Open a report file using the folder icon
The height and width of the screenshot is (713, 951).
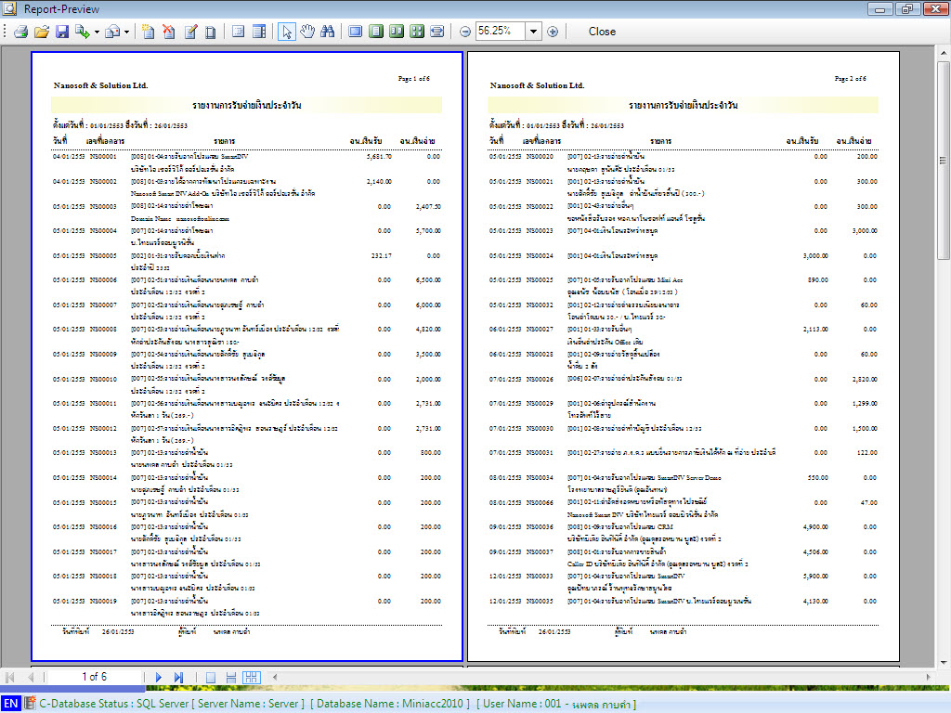point(41,32)
